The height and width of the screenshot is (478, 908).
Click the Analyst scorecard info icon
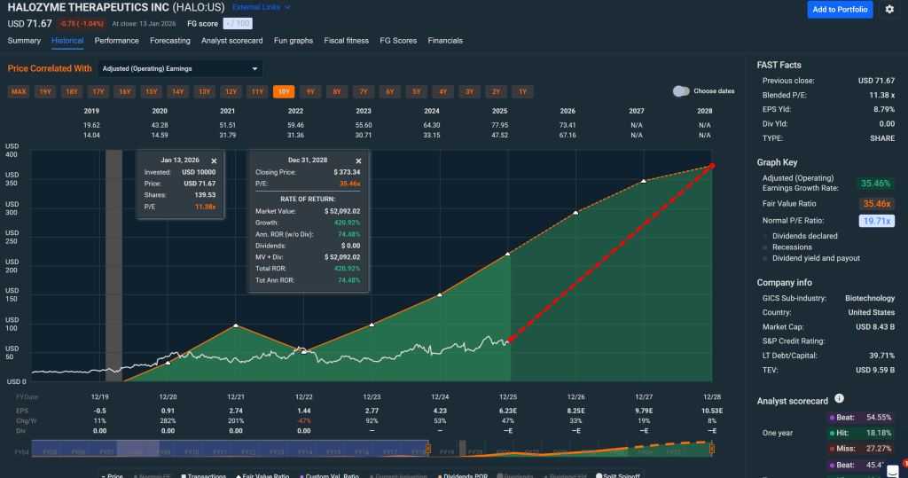839,398
